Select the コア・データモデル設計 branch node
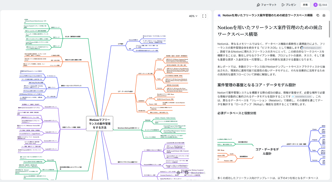This screenshot has height=182, width=332. [x=125, y=91]
